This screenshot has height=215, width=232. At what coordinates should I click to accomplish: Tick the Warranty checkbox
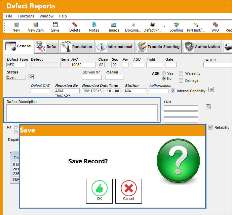click(x=181, y=73)
